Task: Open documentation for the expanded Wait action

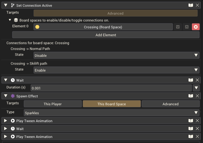Action: coord(191,80)
